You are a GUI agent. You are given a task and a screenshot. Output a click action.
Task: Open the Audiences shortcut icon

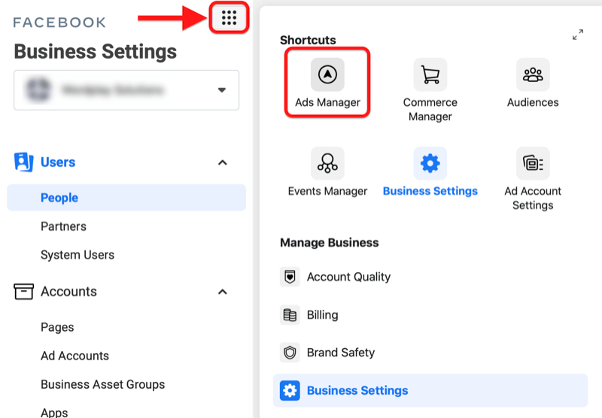coord(533,74)
